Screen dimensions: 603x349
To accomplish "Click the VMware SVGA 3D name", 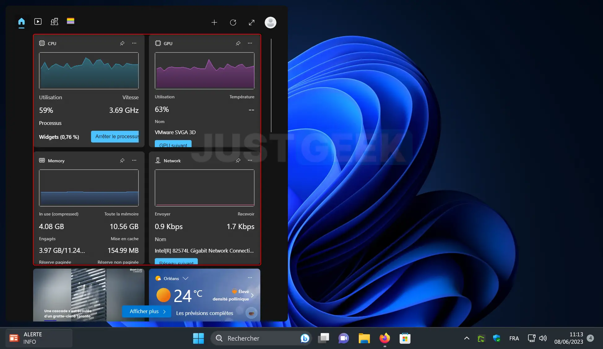I will pos(175,132).
